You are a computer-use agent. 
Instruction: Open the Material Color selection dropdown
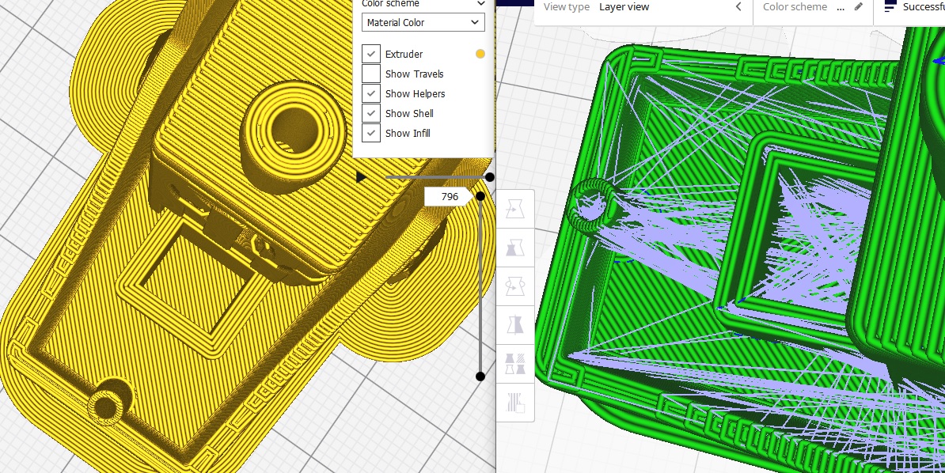coord(423,22)
